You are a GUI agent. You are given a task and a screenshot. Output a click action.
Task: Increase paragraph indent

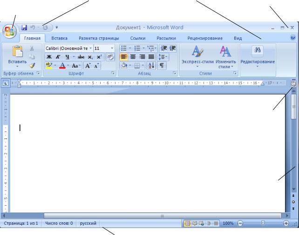pyautogui.click(x=173, y=48)
